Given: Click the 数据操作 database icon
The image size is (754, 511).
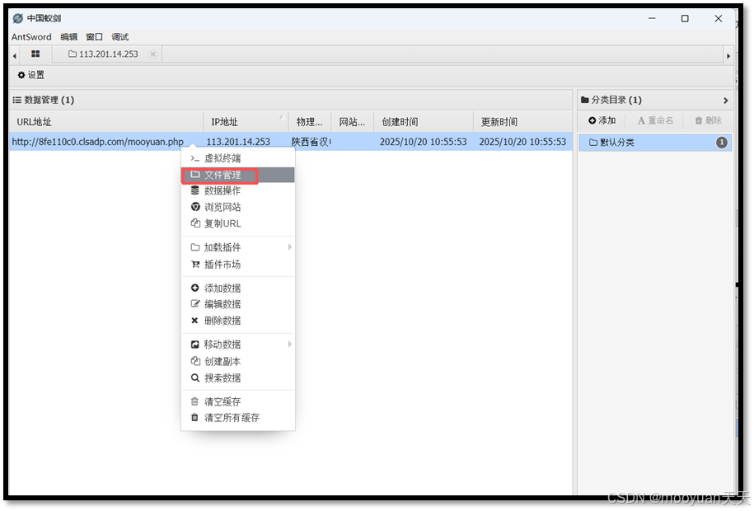Looking at the screenshot, I should tap(194, 190).
